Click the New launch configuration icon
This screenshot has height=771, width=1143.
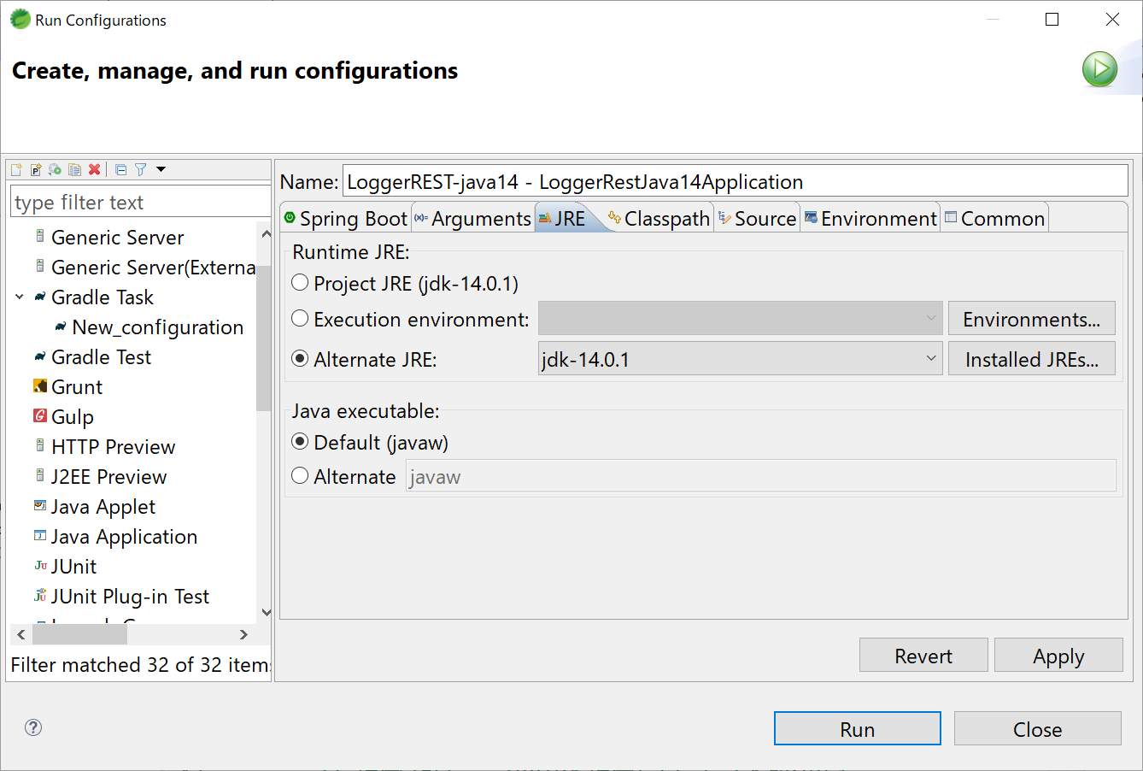[x=16, y=169]
